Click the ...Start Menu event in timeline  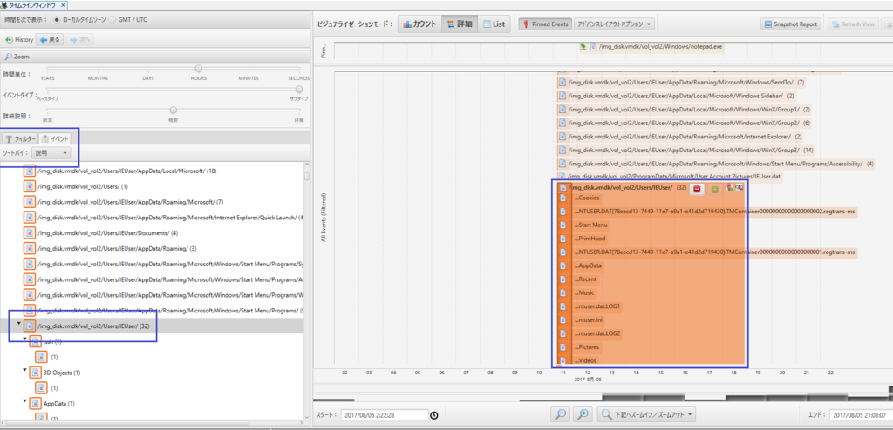pyautogui.click(x=590, y=225)
